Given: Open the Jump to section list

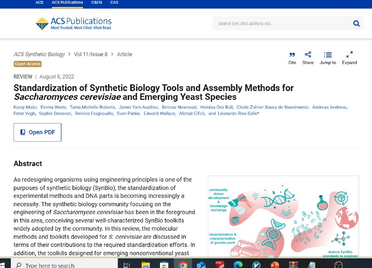Looking at the screenshot, I should 328,58.
